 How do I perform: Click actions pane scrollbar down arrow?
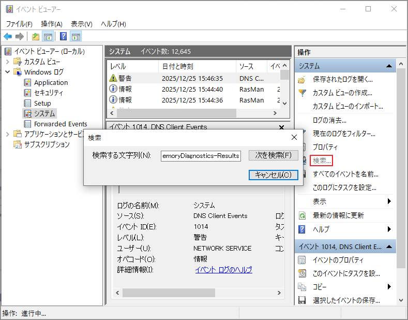[401, 300]
